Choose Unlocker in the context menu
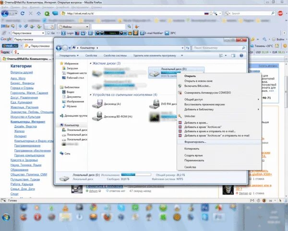 (x=190, y=116)
